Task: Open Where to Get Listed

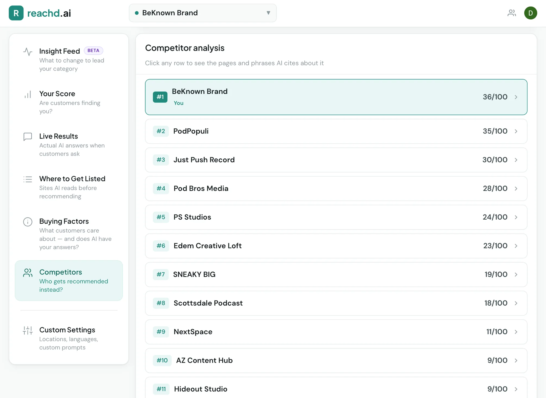Action: point(69,187)
